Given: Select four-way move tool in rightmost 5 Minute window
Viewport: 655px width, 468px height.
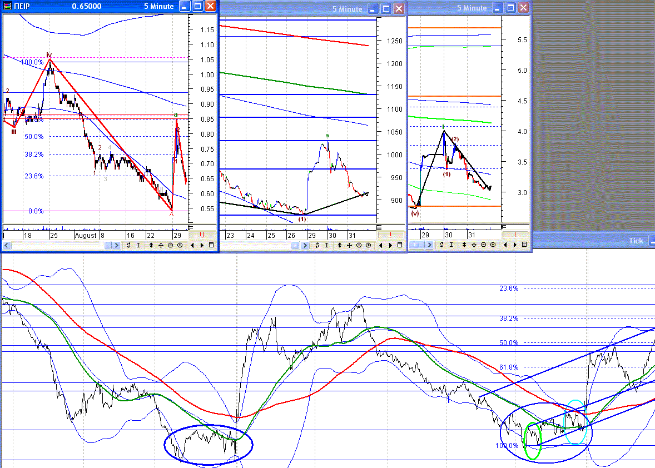Looking at the screenshot, I should 474,245.
